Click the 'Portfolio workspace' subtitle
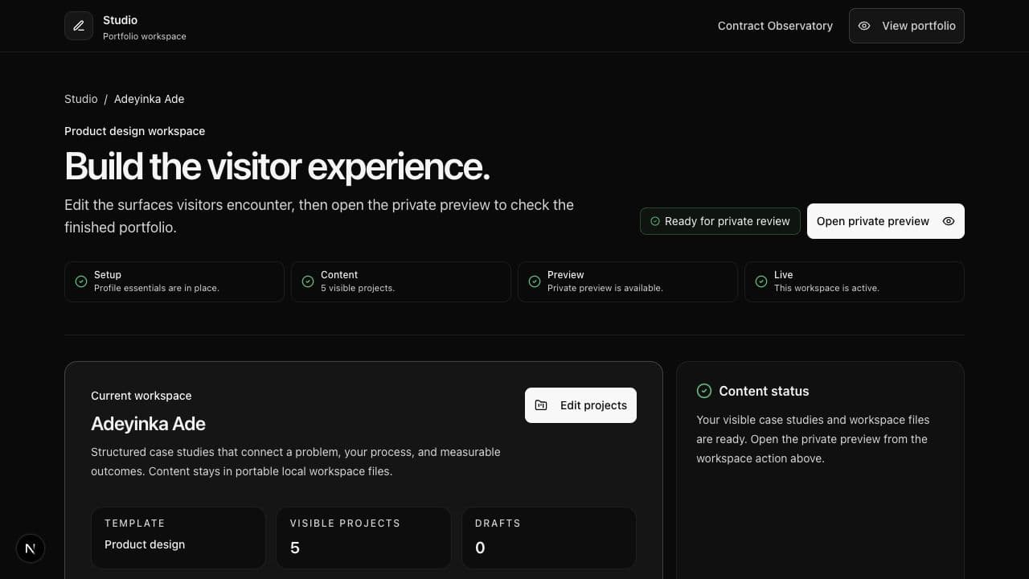This screenshot has width=1029, height=579. click(x=145, y=36)
